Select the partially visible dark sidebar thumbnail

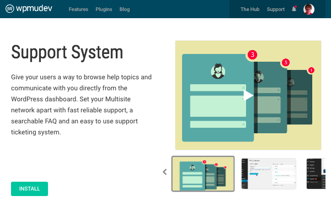click(x=316, y=174)
